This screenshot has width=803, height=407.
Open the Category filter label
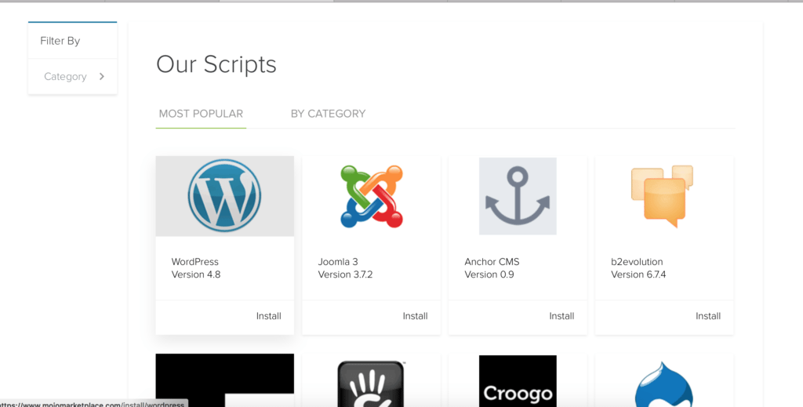[x=66, y=77]
